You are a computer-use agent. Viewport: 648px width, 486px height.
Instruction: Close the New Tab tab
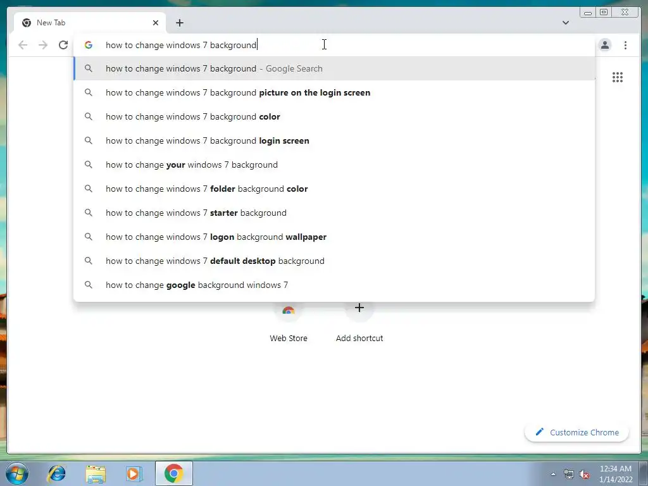click(156, 23)
